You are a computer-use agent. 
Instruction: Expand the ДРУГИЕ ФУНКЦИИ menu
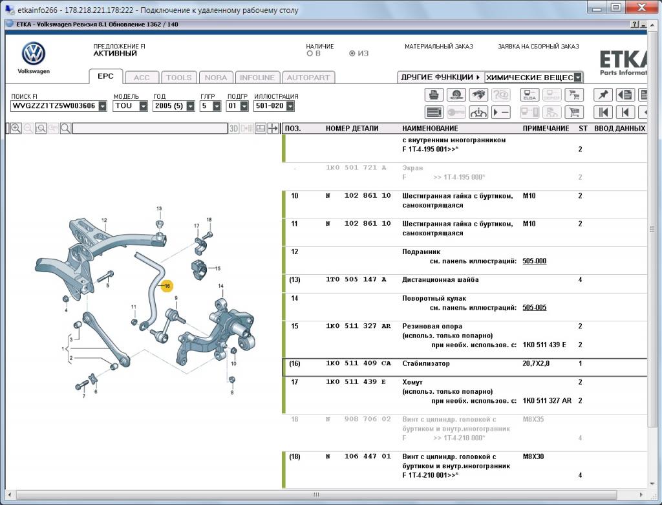pyautogui.click(x=440, y=78)
